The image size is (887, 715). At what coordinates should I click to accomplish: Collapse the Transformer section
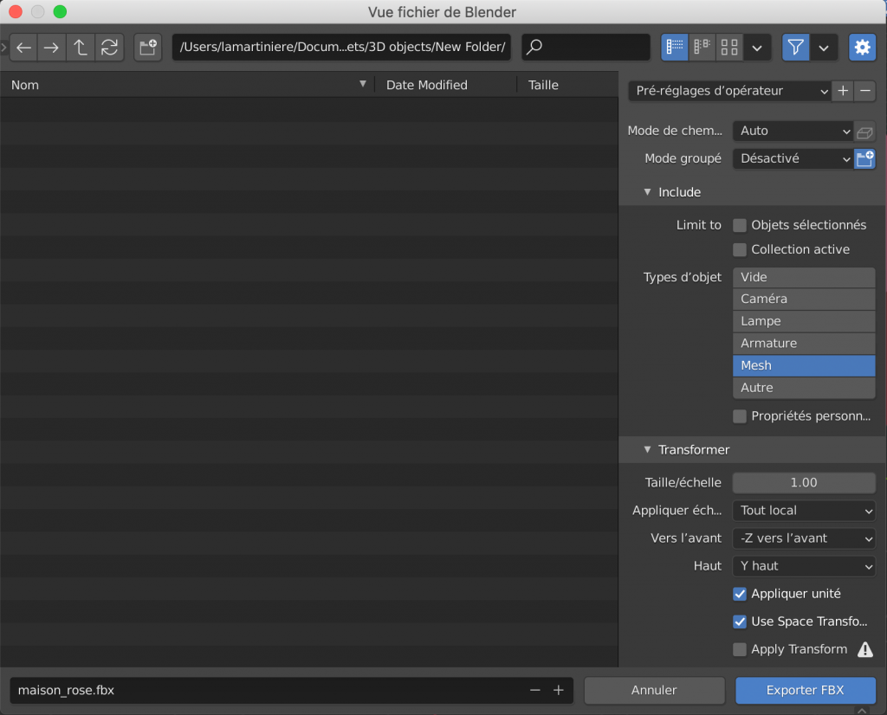(x=647, y=450)
